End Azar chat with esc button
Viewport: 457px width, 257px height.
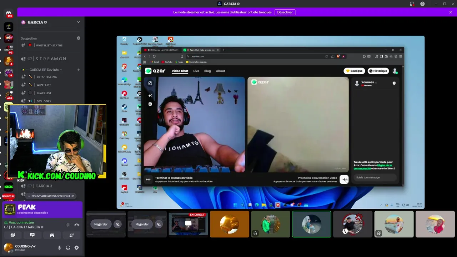148,179
